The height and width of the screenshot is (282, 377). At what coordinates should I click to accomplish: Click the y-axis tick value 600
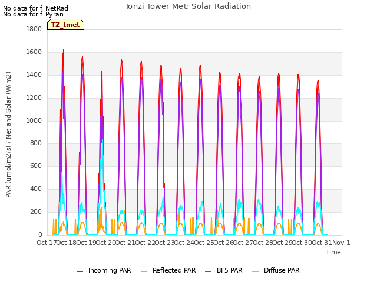(x=36, y=166)
